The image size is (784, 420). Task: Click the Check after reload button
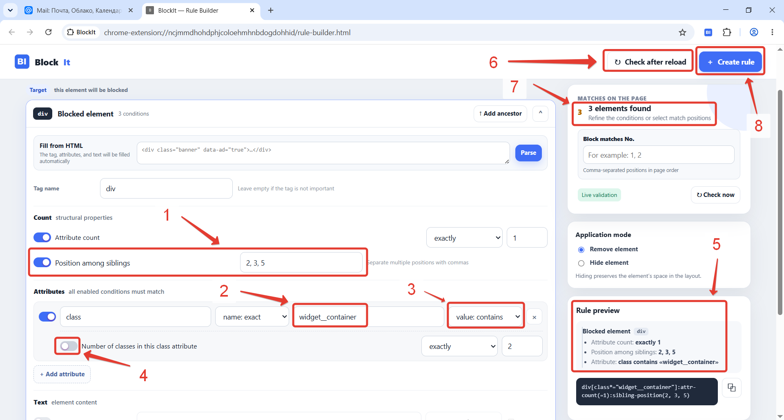649,62
